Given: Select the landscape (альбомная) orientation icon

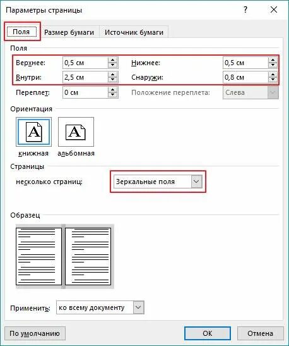Looking at the screenshot, I should coord(76,132).
